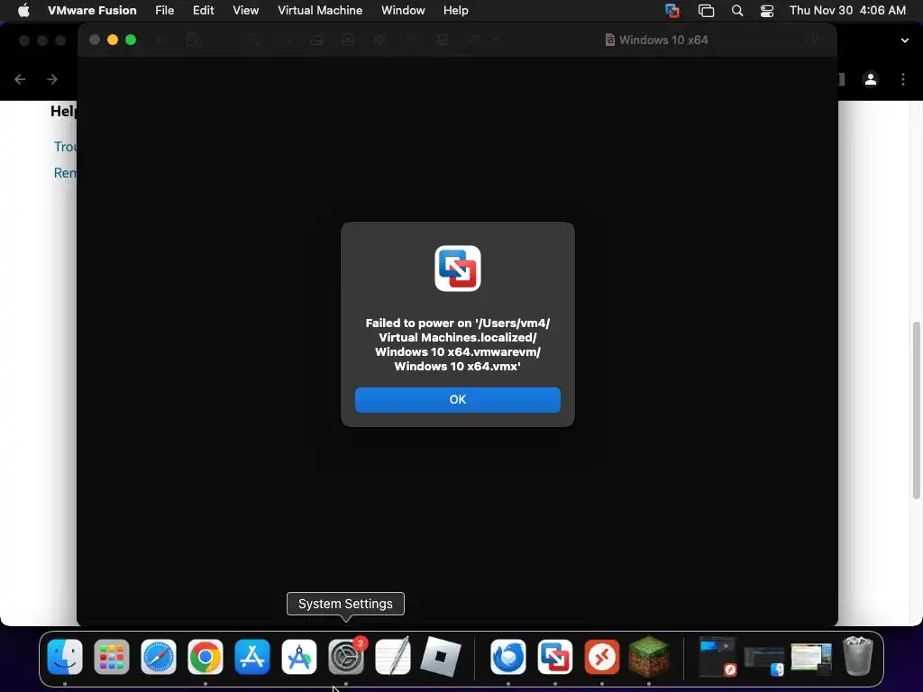This screenshot has width=923, height=692.
Task: Launch Roblox from the Dock
Action: [440, 656]
